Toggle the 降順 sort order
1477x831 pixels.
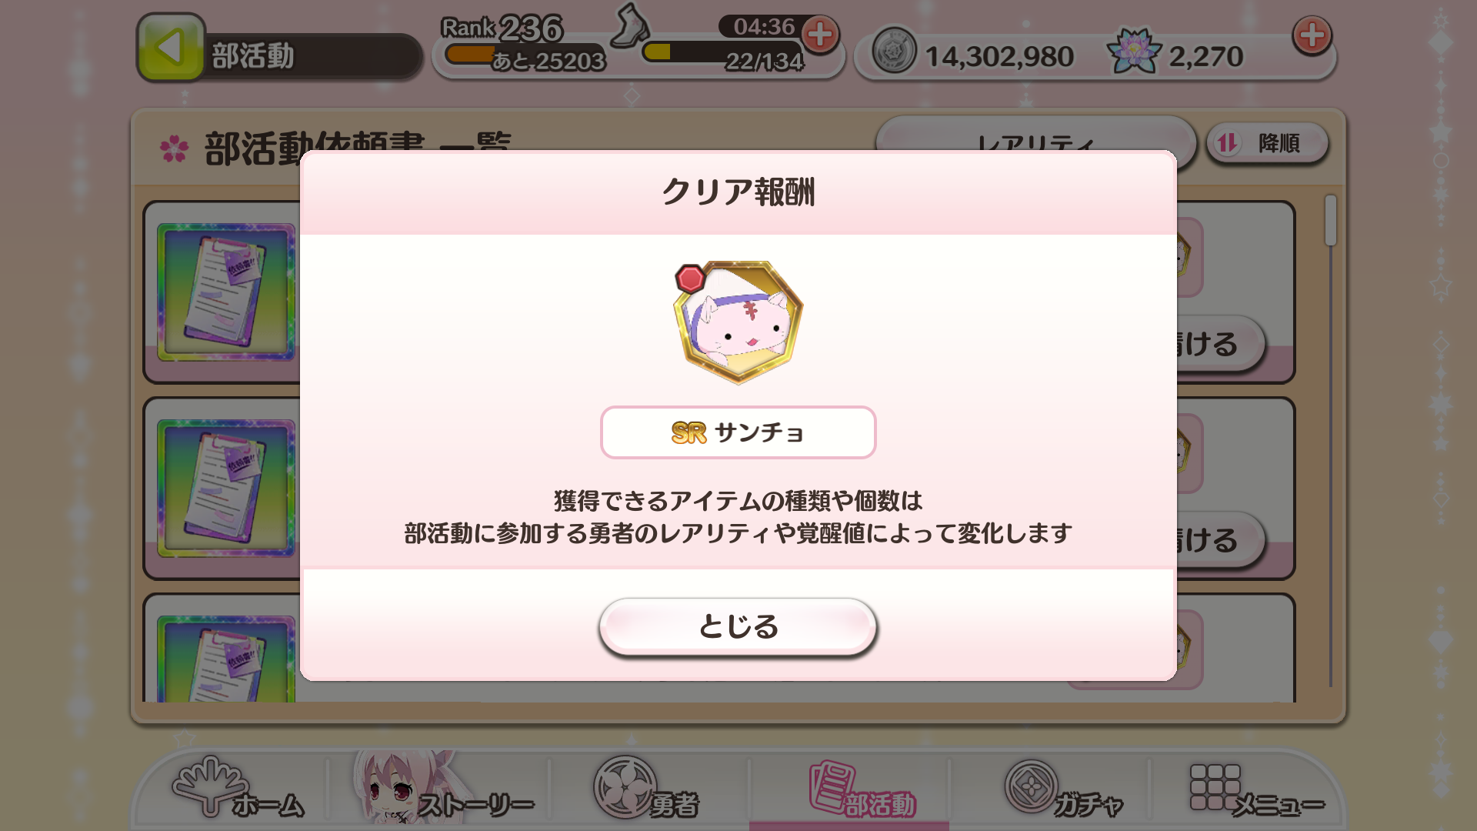tap(1266, 142)
